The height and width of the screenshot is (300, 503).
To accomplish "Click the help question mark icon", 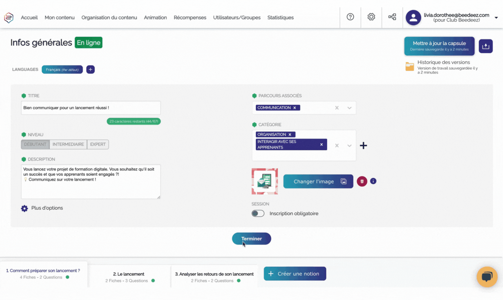I will tap(350, 17).
